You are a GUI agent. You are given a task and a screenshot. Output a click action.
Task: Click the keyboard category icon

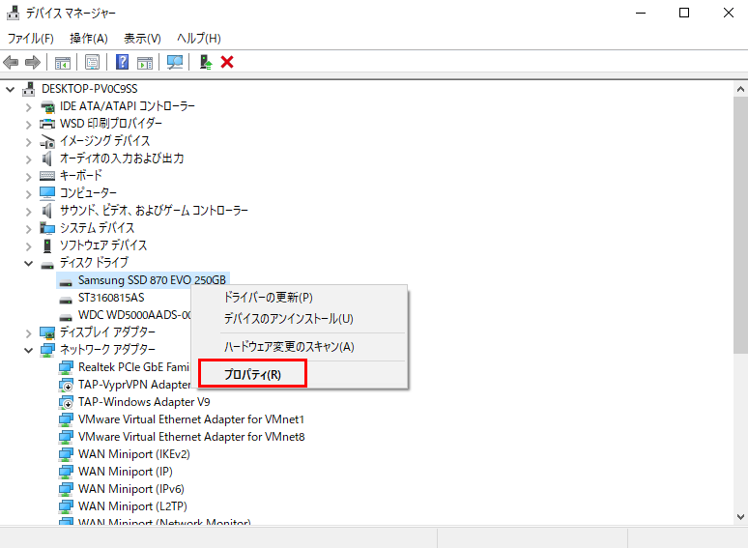(x=47, y=176)
